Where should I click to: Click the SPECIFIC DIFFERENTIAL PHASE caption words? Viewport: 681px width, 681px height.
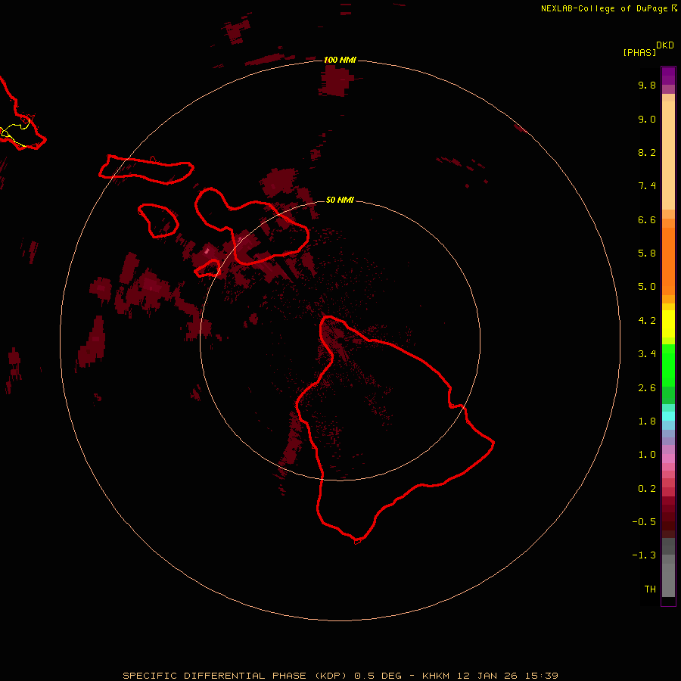215,676
